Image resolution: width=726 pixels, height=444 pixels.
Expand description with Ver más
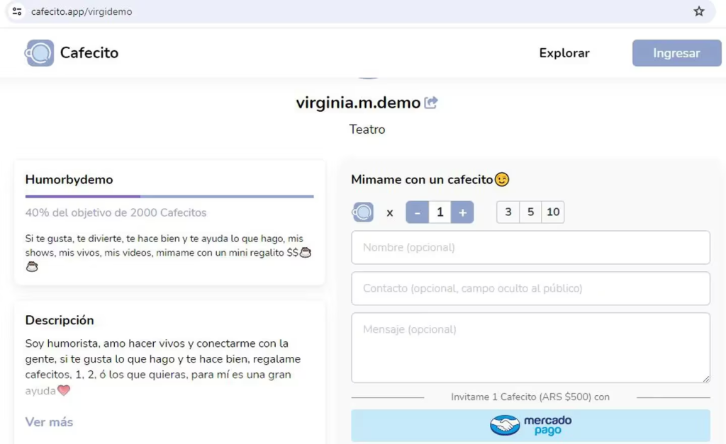(49, 422)
